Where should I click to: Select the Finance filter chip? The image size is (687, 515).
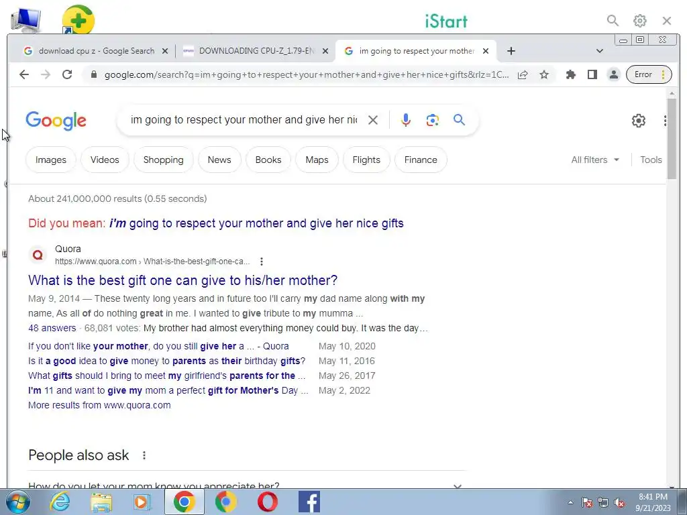tap(421, 160)
